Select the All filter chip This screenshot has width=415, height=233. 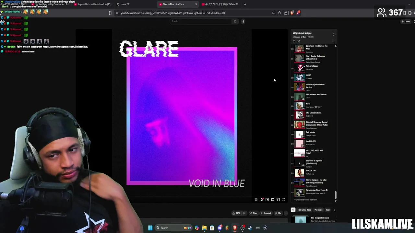293,210
